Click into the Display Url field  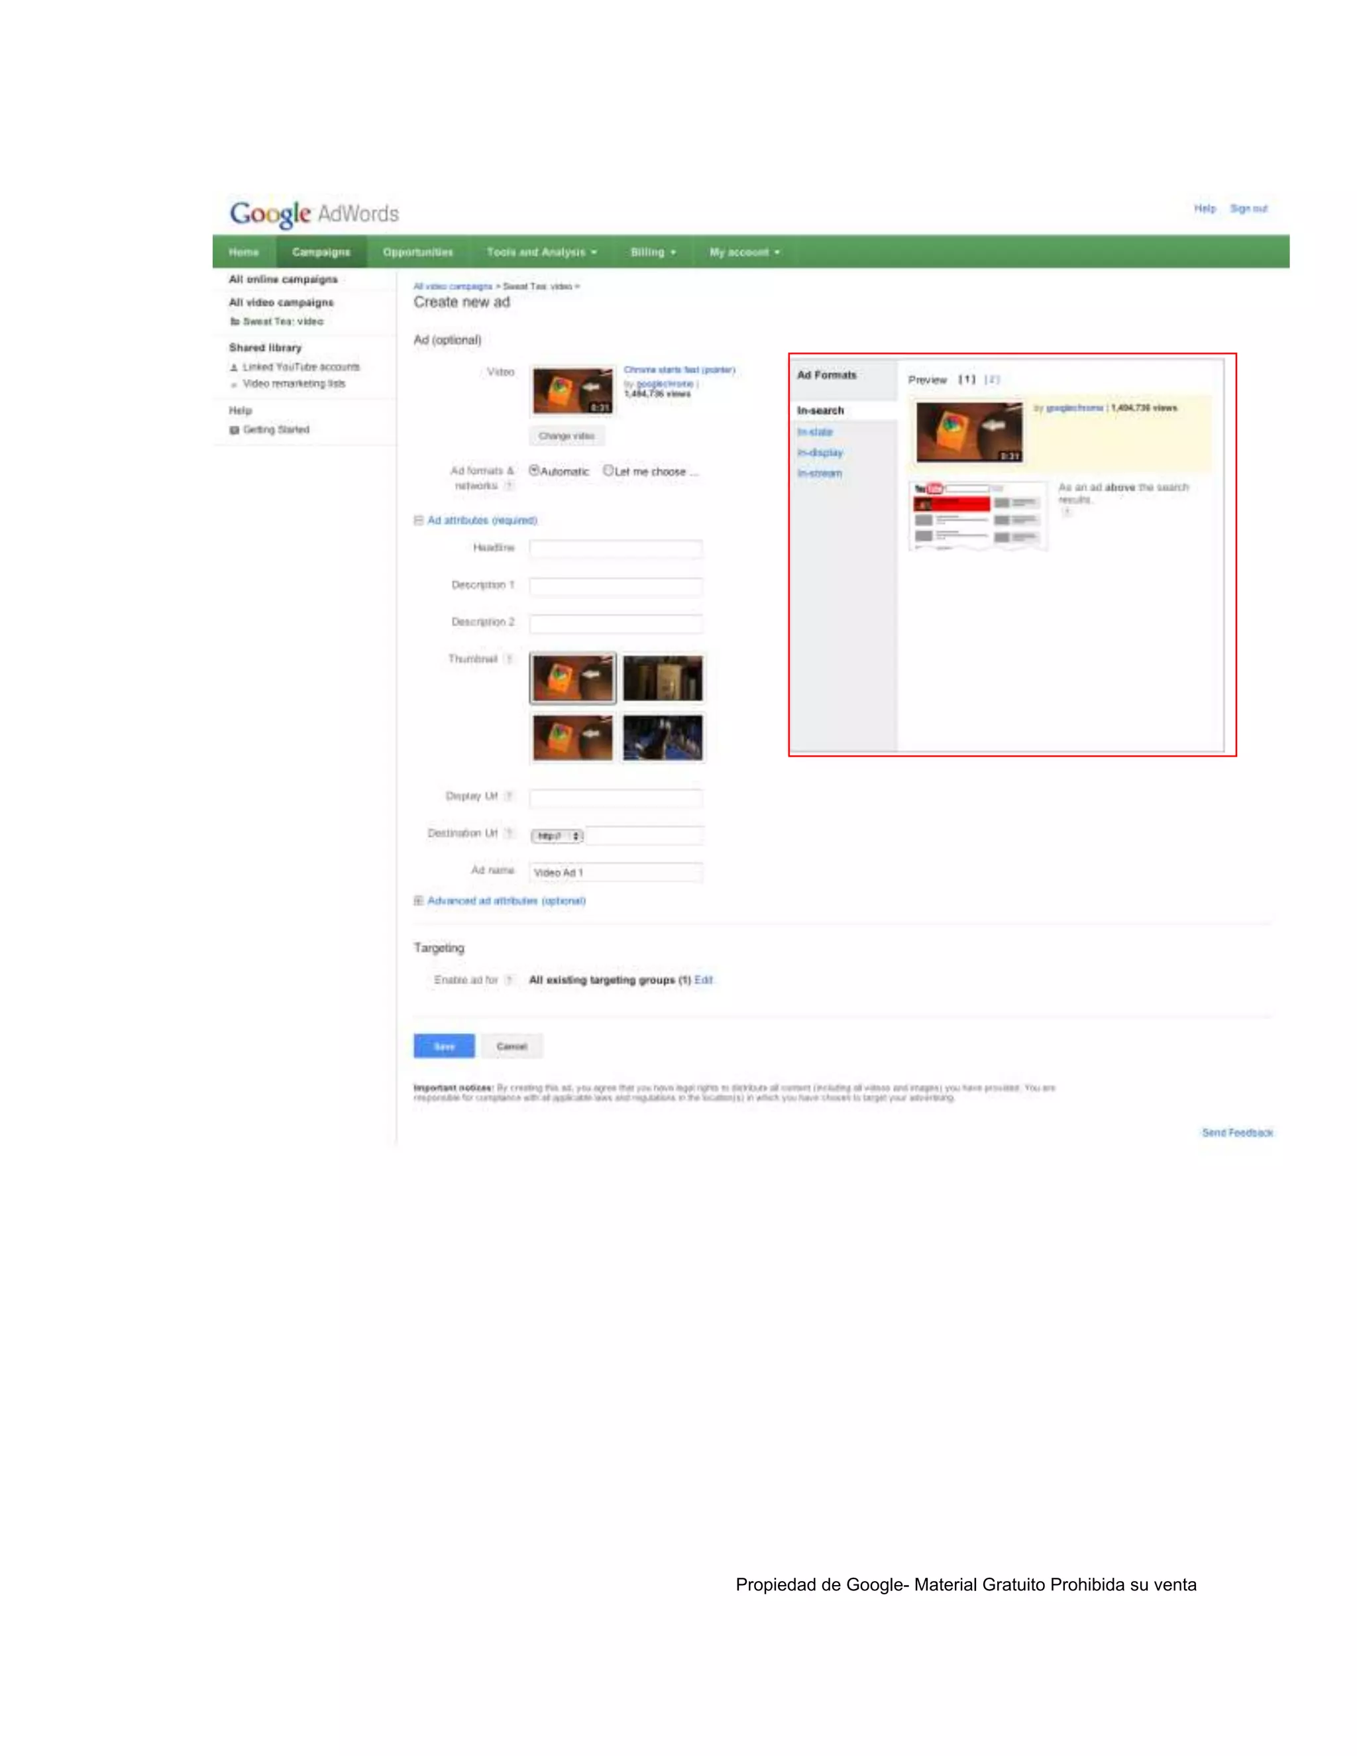[616, 798]
